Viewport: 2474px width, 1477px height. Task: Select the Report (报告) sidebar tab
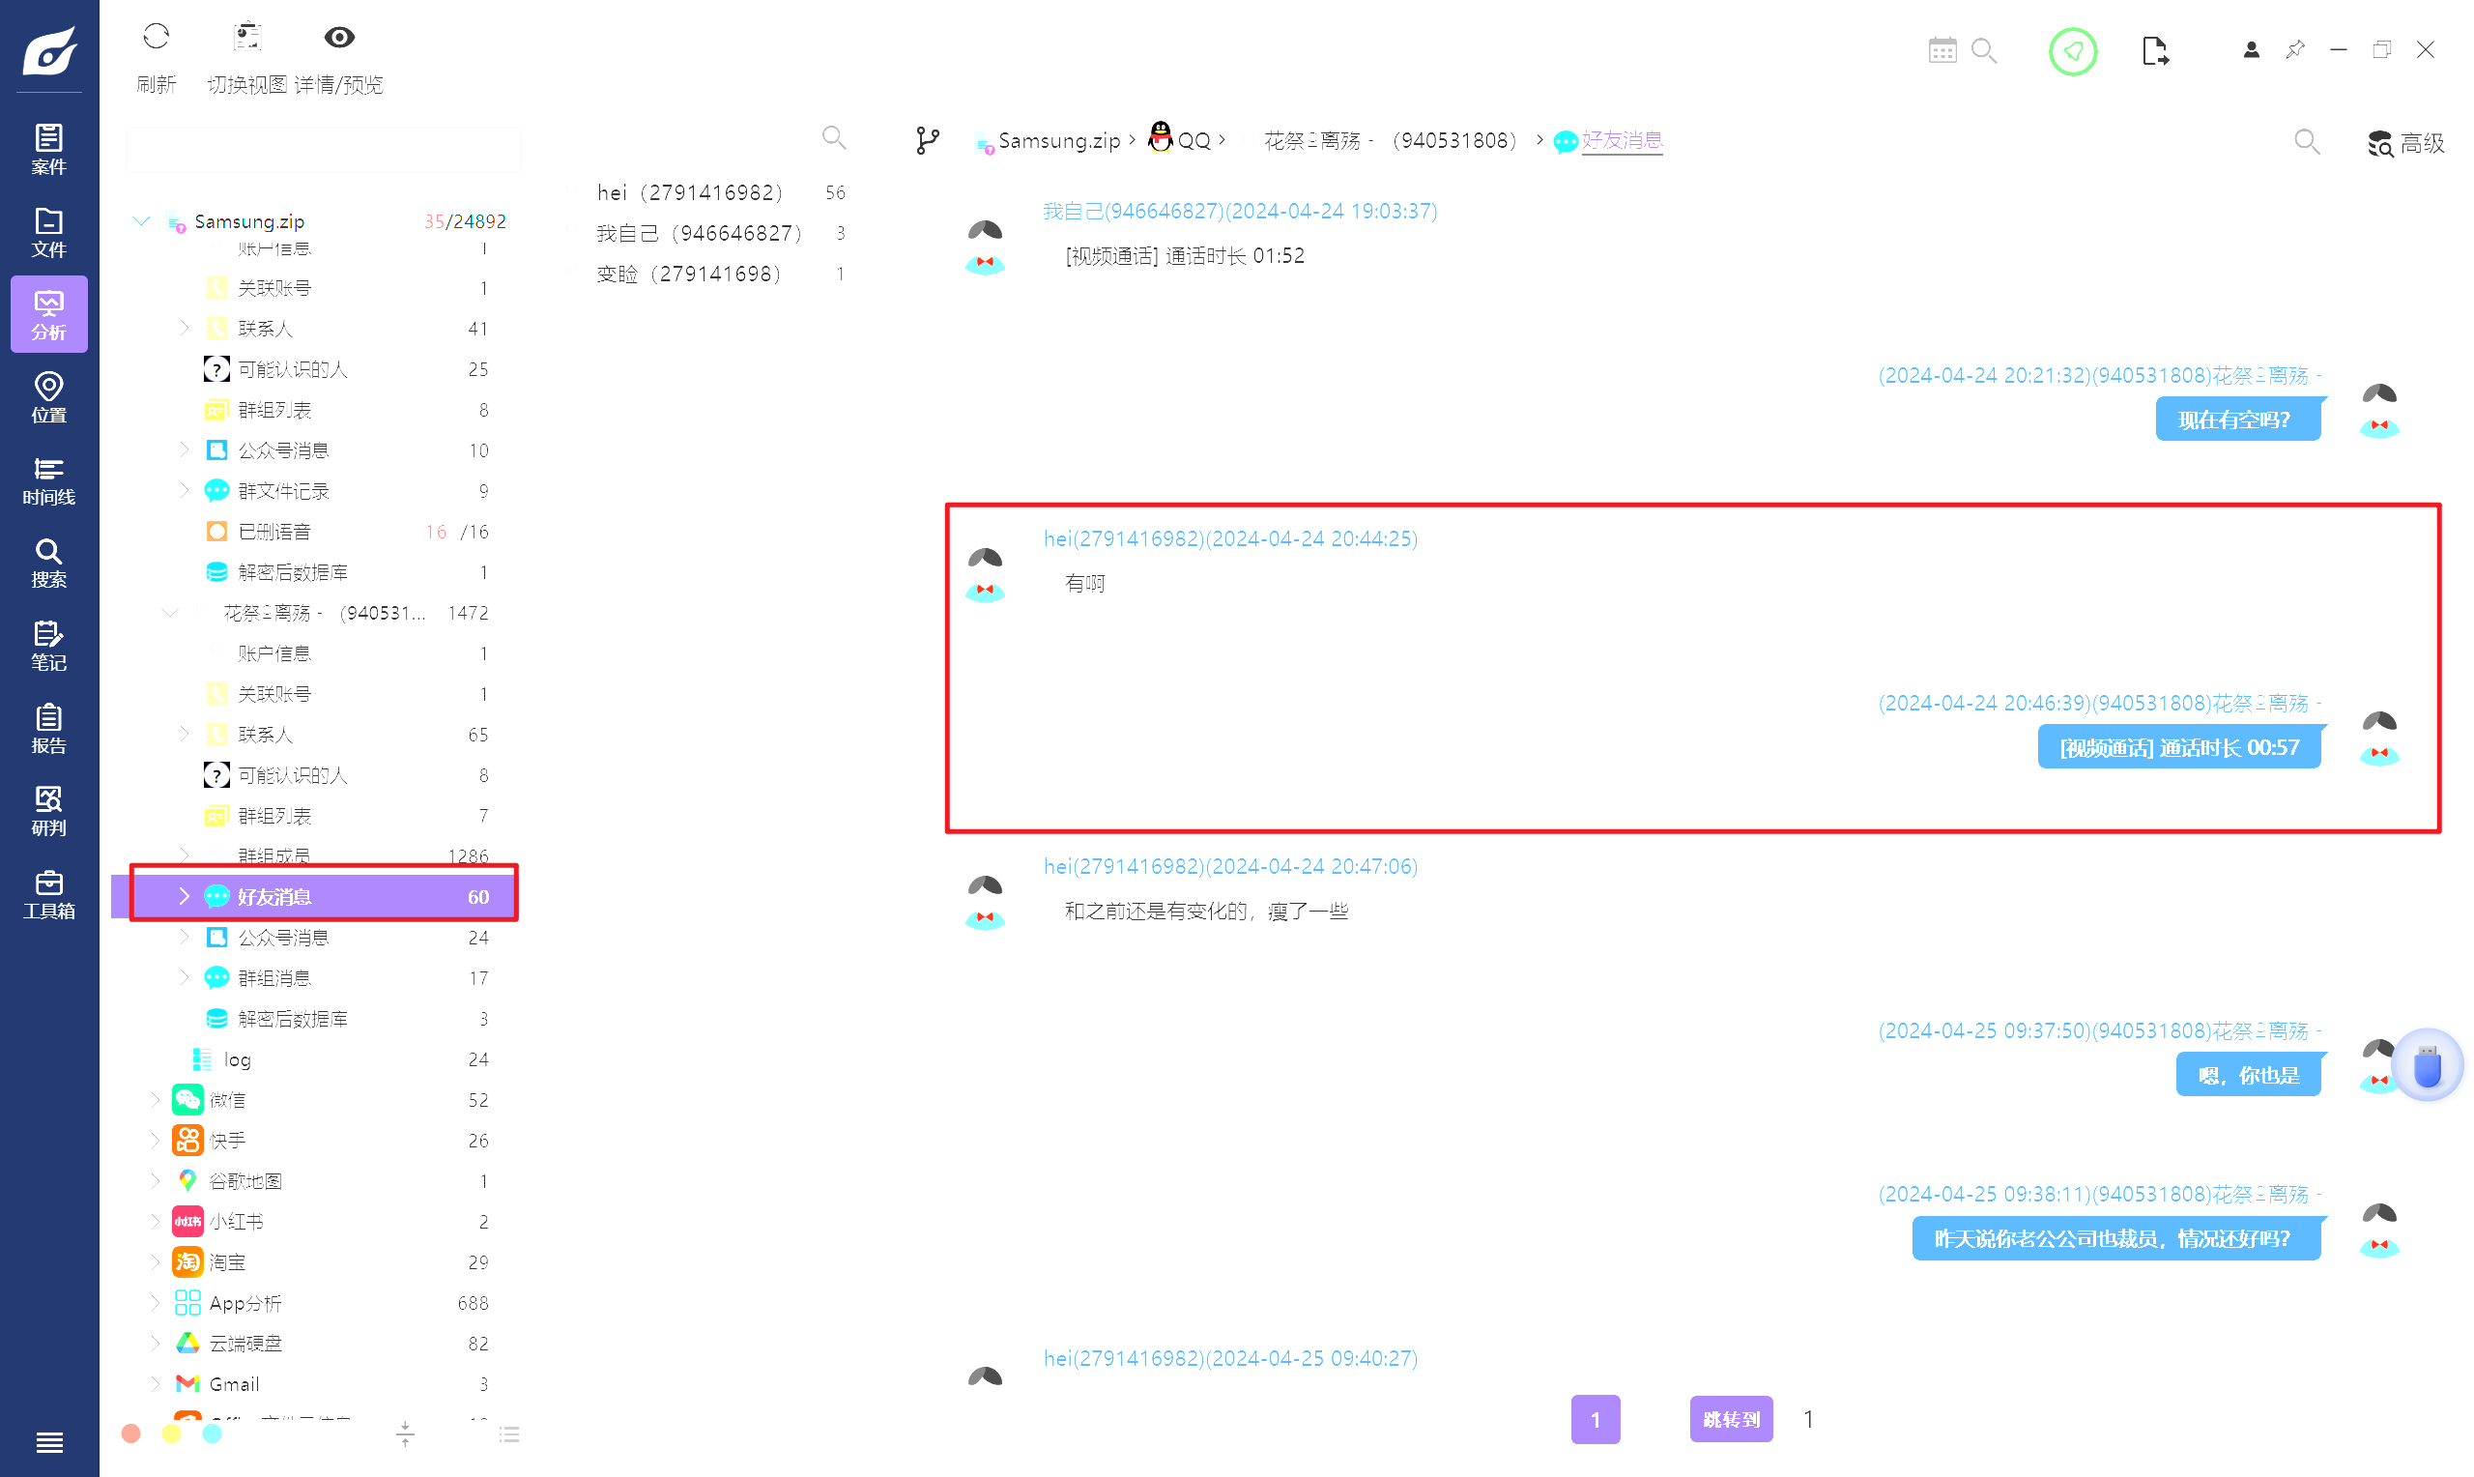[x=48, y=729]
